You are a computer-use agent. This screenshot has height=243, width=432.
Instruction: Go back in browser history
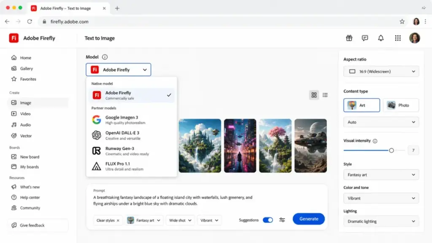click(x=7, y=22)
